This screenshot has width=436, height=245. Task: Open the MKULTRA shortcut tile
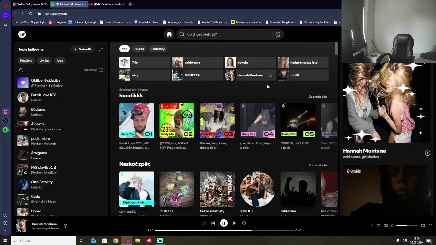click(198, 75)
